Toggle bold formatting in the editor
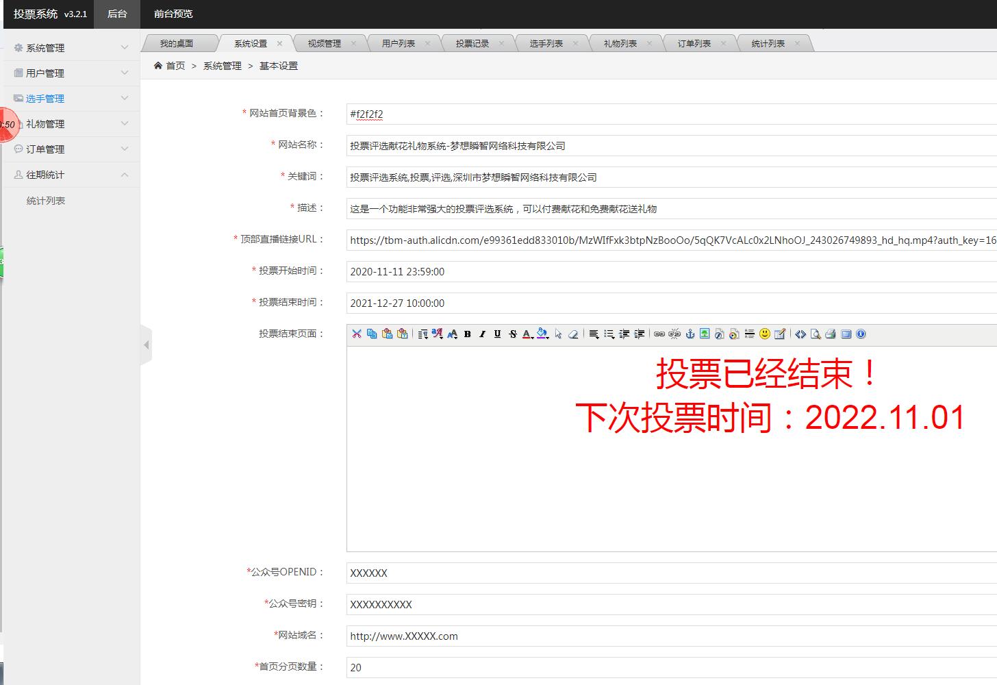Screen dimensions: 997x685 click(468, 334)
